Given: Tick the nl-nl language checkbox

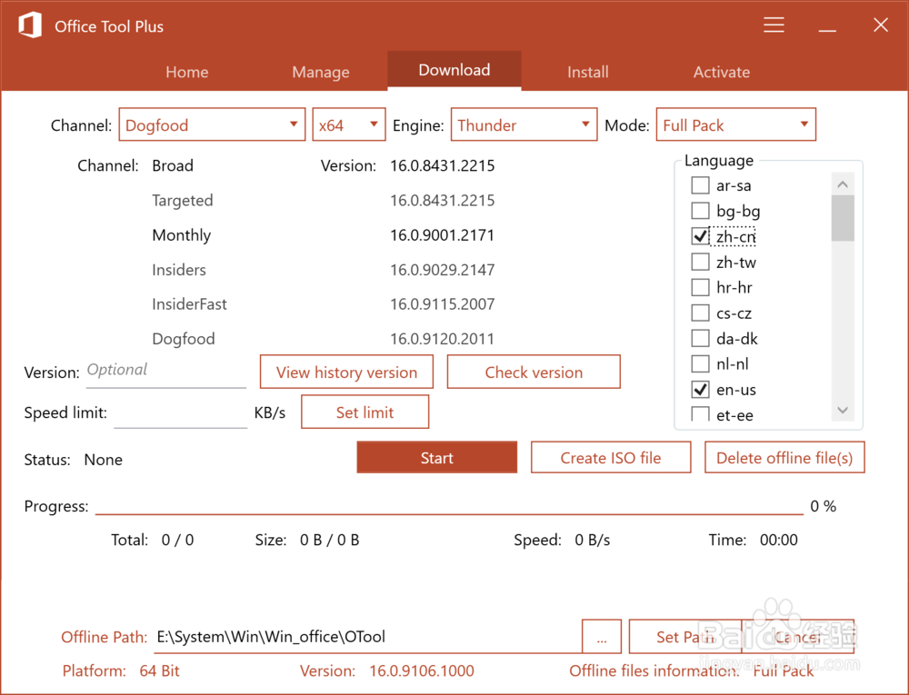Looking at the screenshot, I should [700, 363].
